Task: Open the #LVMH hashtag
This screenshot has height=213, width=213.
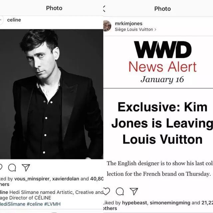Action: coord(53,204)
